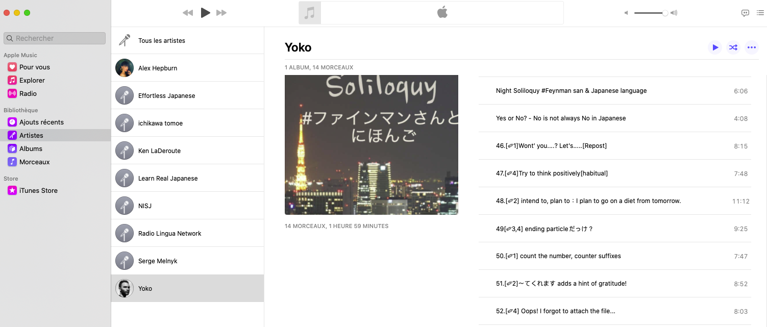Select track 47 Try to think positively
This screenshot has height=327, width=767.
(x=615, y=173)
